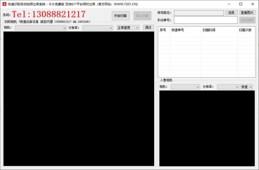Maximize the application window
Image resolution: width=259 pixels, height=170 pixels.
pyautogui.click(x=241, y=4)
